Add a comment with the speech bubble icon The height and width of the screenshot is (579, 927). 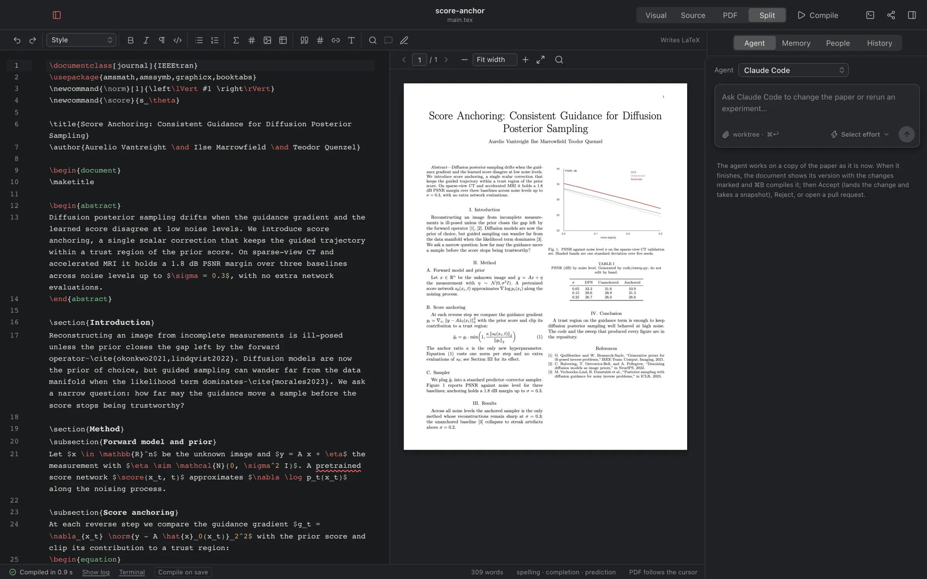[x=388, y=40]
